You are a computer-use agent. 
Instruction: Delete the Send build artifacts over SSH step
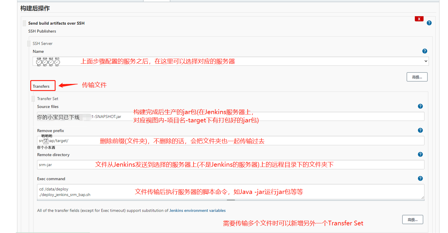(x=419, y=19)
